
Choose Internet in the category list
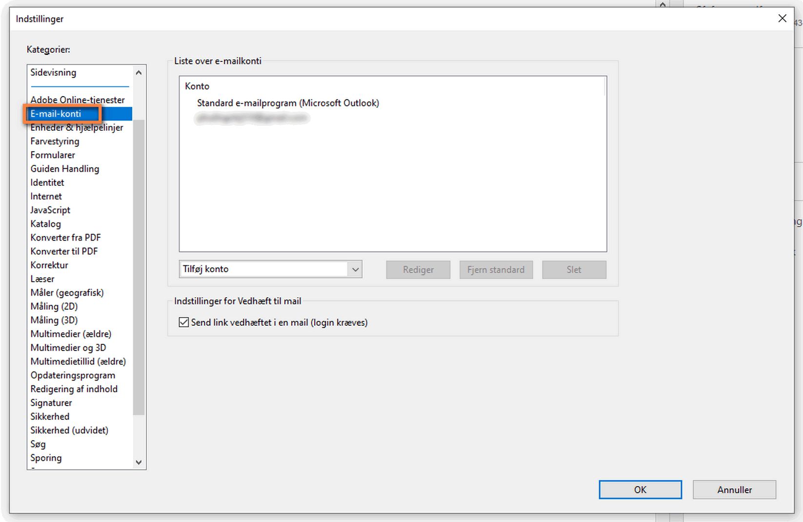[46, 196]
